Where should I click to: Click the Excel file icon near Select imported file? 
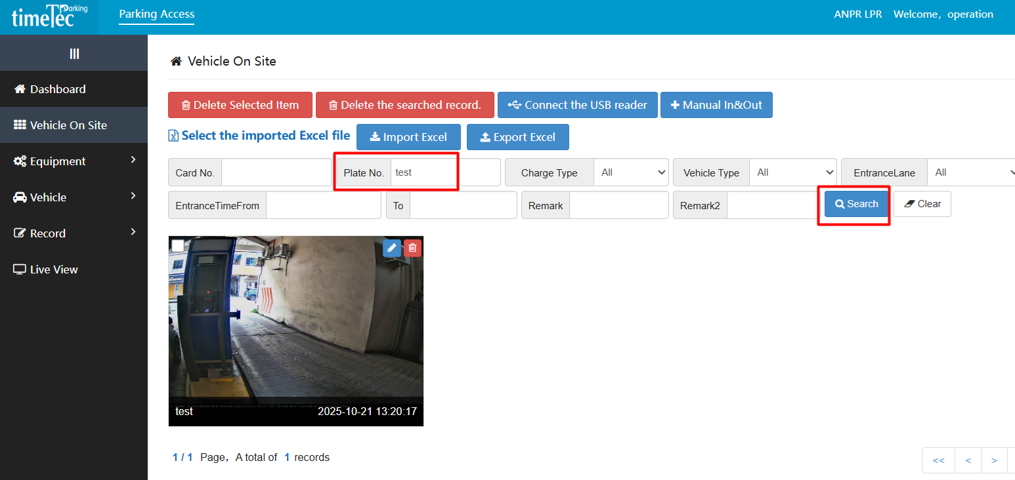click(173, 136)
